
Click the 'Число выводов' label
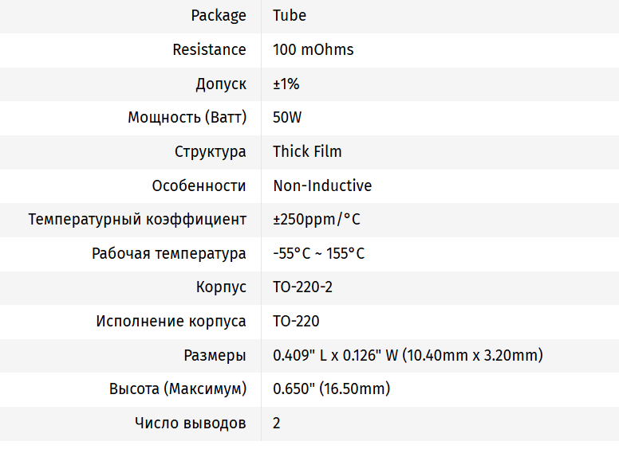click(x=191, y=424)
